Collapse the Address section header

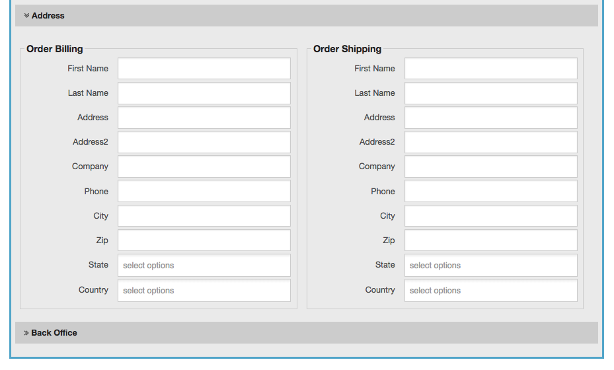[306, 16]
